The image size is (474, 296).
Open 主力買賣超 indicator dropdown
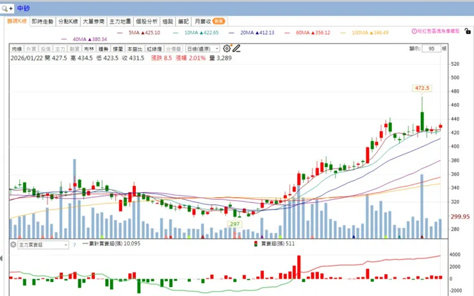[x=43, y=245]
